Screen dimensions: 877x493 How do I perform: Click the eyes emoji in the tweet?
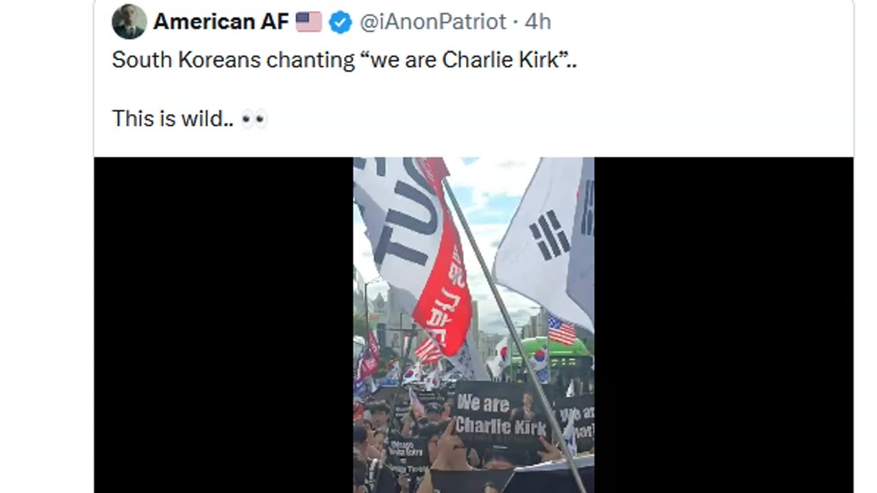click(x=254, y=119)
